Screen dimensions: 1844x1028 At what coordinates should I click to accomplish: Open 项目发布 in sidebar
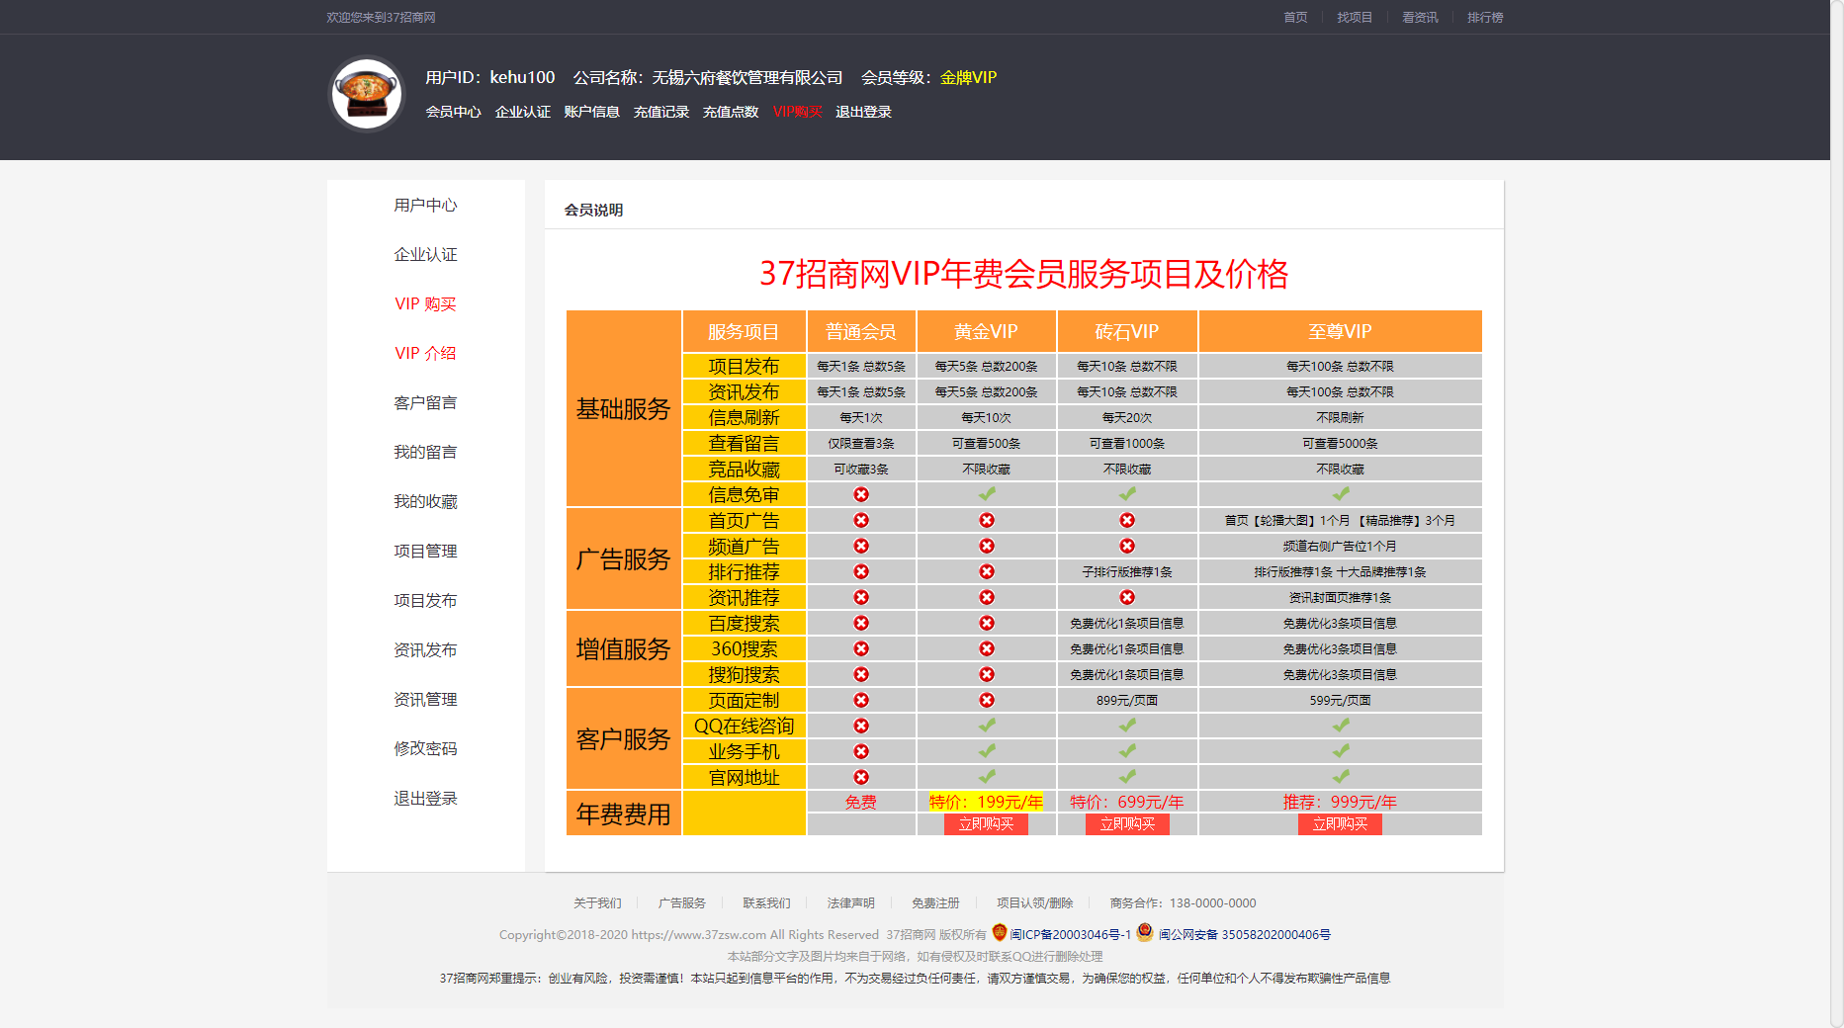click(426, 600)
